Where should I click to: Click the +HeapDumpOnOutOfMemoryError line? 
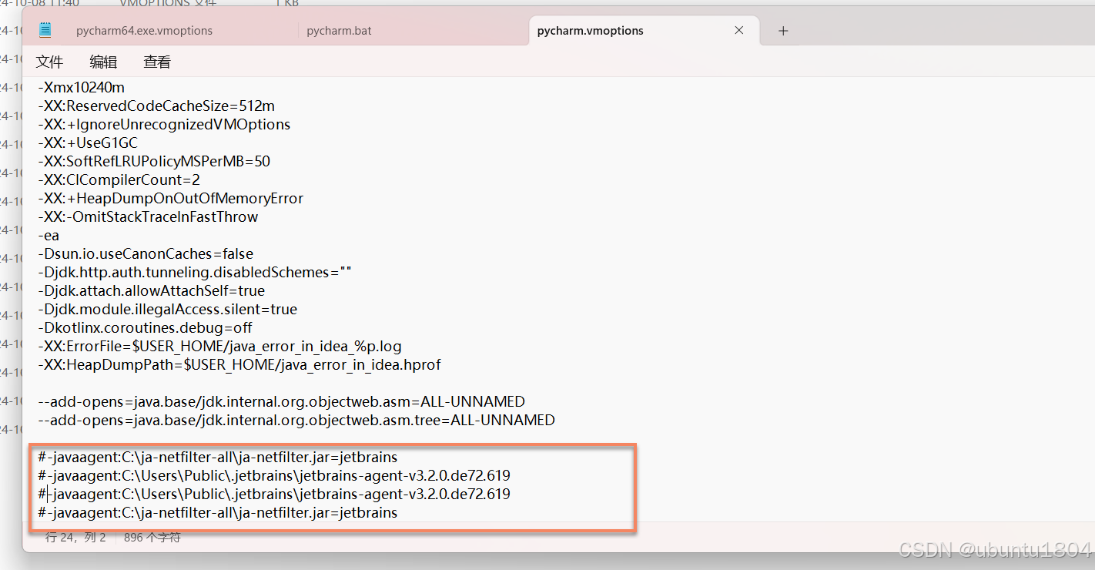point(170,198)
